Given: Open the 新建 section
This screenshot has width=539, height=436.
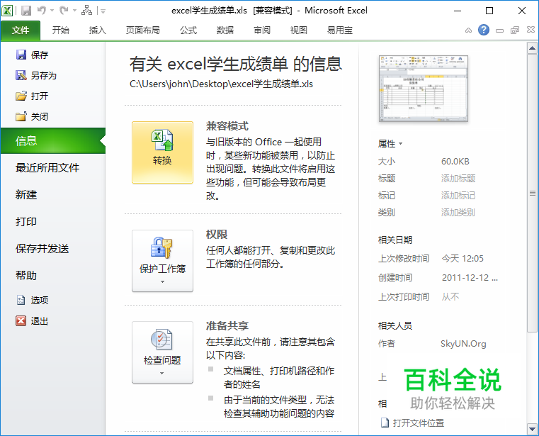Looking at the screenshot, I should (x=25, y=194).
